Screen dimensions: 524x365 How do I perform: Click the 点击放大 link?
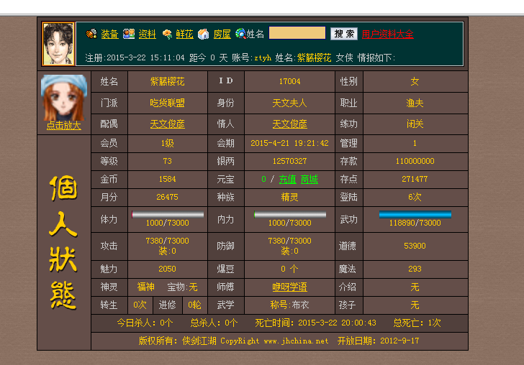(63, 126)
